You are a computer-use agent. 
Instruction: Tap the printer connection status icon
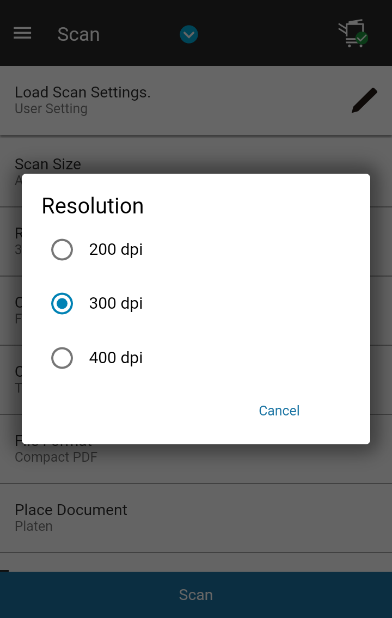(352, 34)
